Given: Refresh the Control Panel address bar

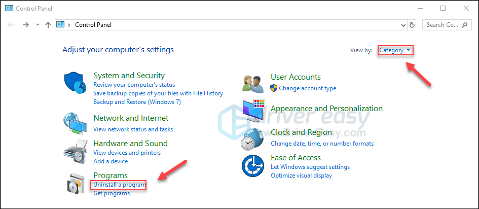Looking at the screenshot, I should (x=412, y=24).
